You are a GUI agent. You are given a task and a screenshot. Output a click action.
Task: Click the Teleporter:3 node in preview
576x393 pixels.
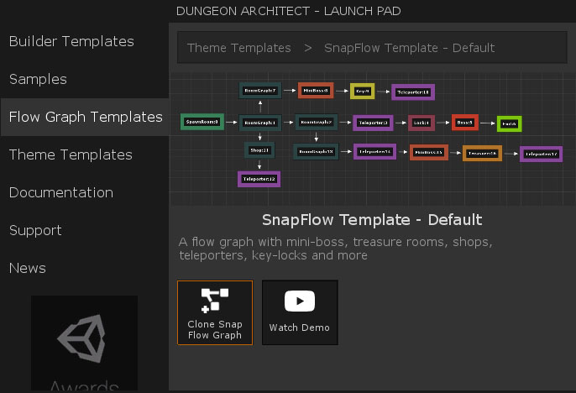coord(373,123)
